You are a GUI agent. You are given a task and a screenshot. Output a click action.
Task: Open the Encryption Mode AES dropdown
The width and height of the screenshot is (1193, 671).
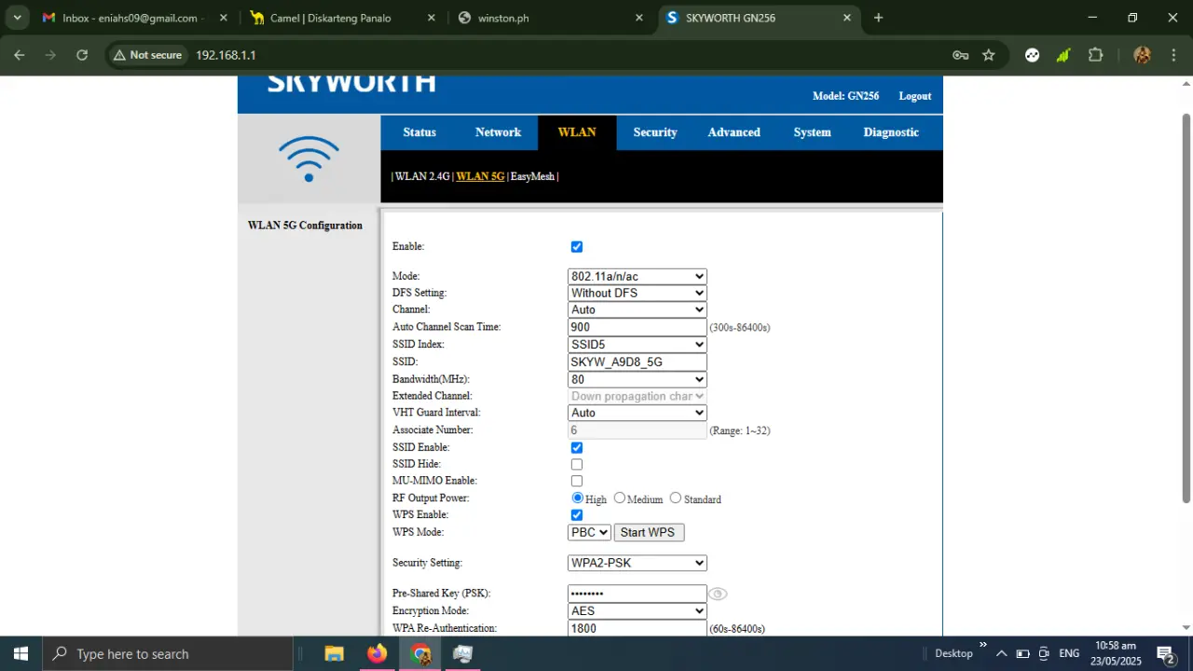(638, 611)
